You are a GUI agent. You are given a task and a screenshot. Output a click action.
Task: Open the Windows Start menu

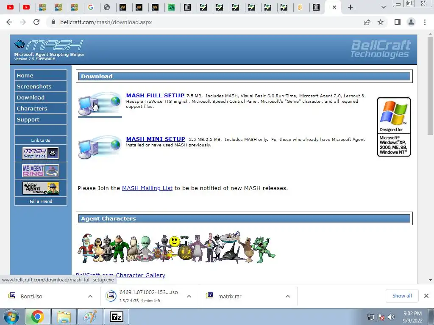(x=11, y=317)
